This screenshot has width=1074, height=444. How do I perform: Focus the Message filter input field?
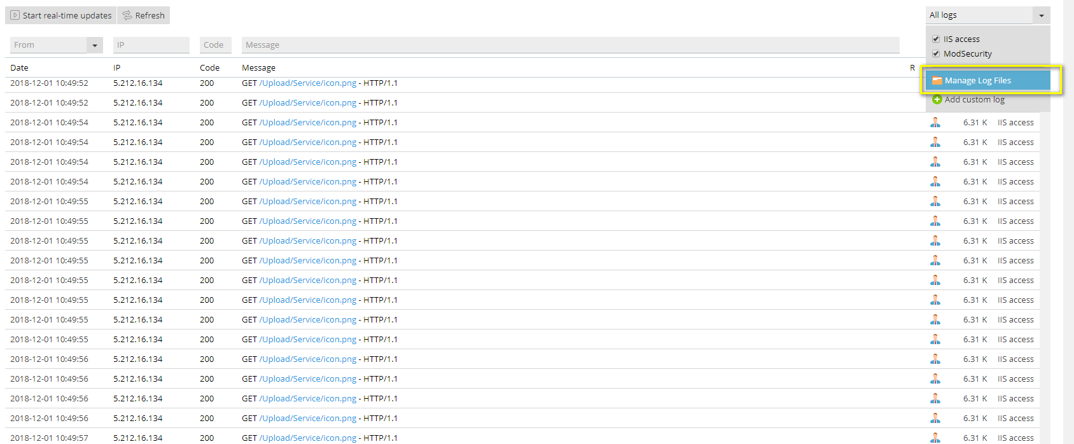click(571, 45)
